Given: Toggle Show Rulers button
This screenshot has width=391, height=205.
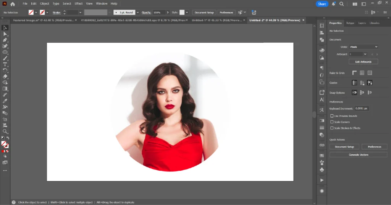Looking at the screenshot, I should pyautogui.click(x=354, y=73).
